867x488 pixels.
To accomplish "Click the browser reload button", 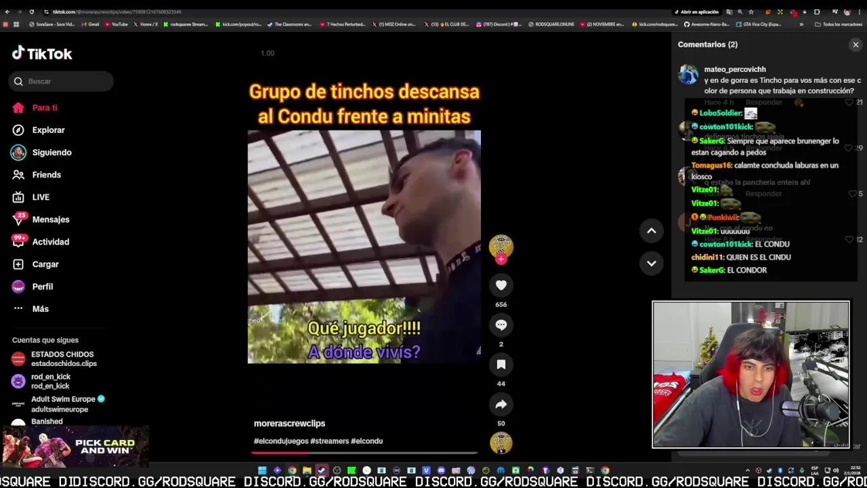I will 31,12.
